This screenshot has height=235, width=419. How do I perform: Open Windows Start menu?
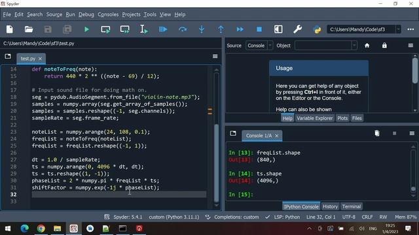point(8,228)
